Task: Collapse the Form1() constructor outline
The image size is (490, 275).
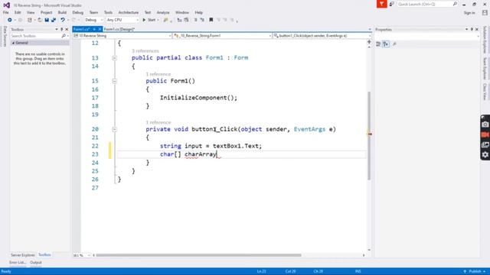Action: [114, 81]
